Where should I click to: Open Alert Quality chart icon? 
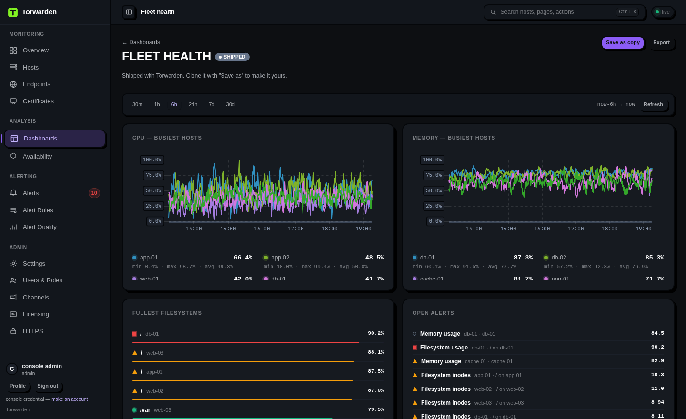pyautogui.click(x=13, y=227)
